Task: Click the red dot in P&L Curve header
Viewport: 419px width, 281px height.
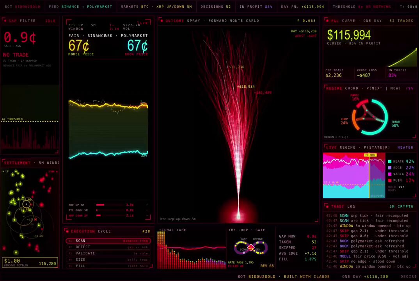Action: pos(327,21)
